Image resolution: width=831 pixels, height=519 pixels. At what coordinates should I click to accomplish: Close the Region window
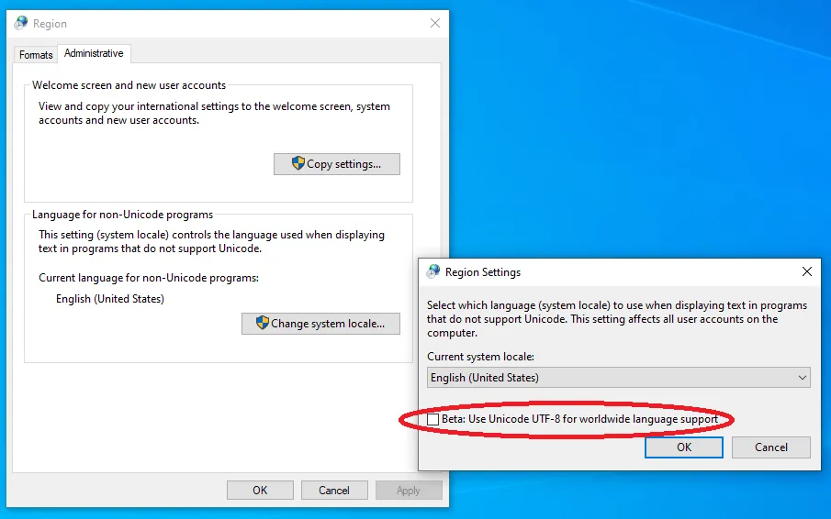435,23
